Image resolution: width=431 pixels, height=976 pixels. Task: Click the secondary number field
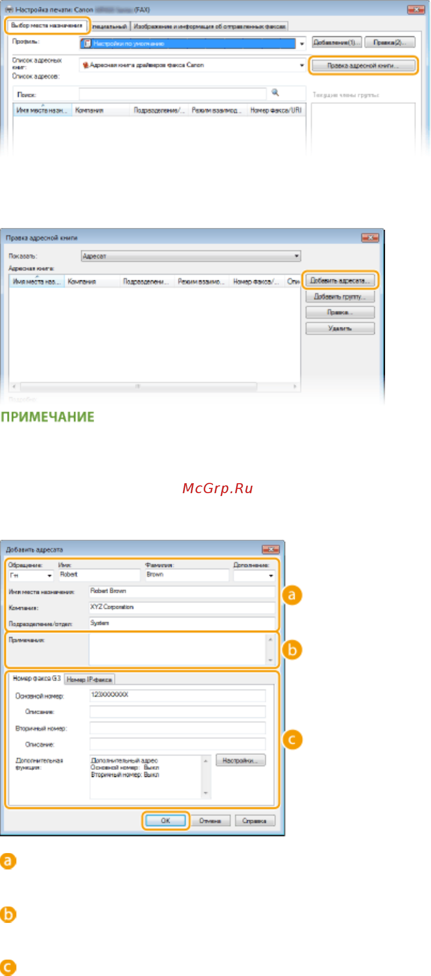(x=178, y=728)
